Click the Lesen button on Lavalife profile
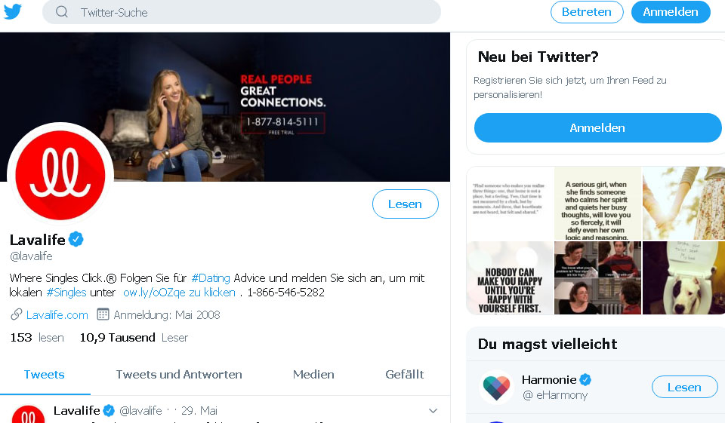The height and width of the screenshot is (423, 725). [x=405, y=204]
